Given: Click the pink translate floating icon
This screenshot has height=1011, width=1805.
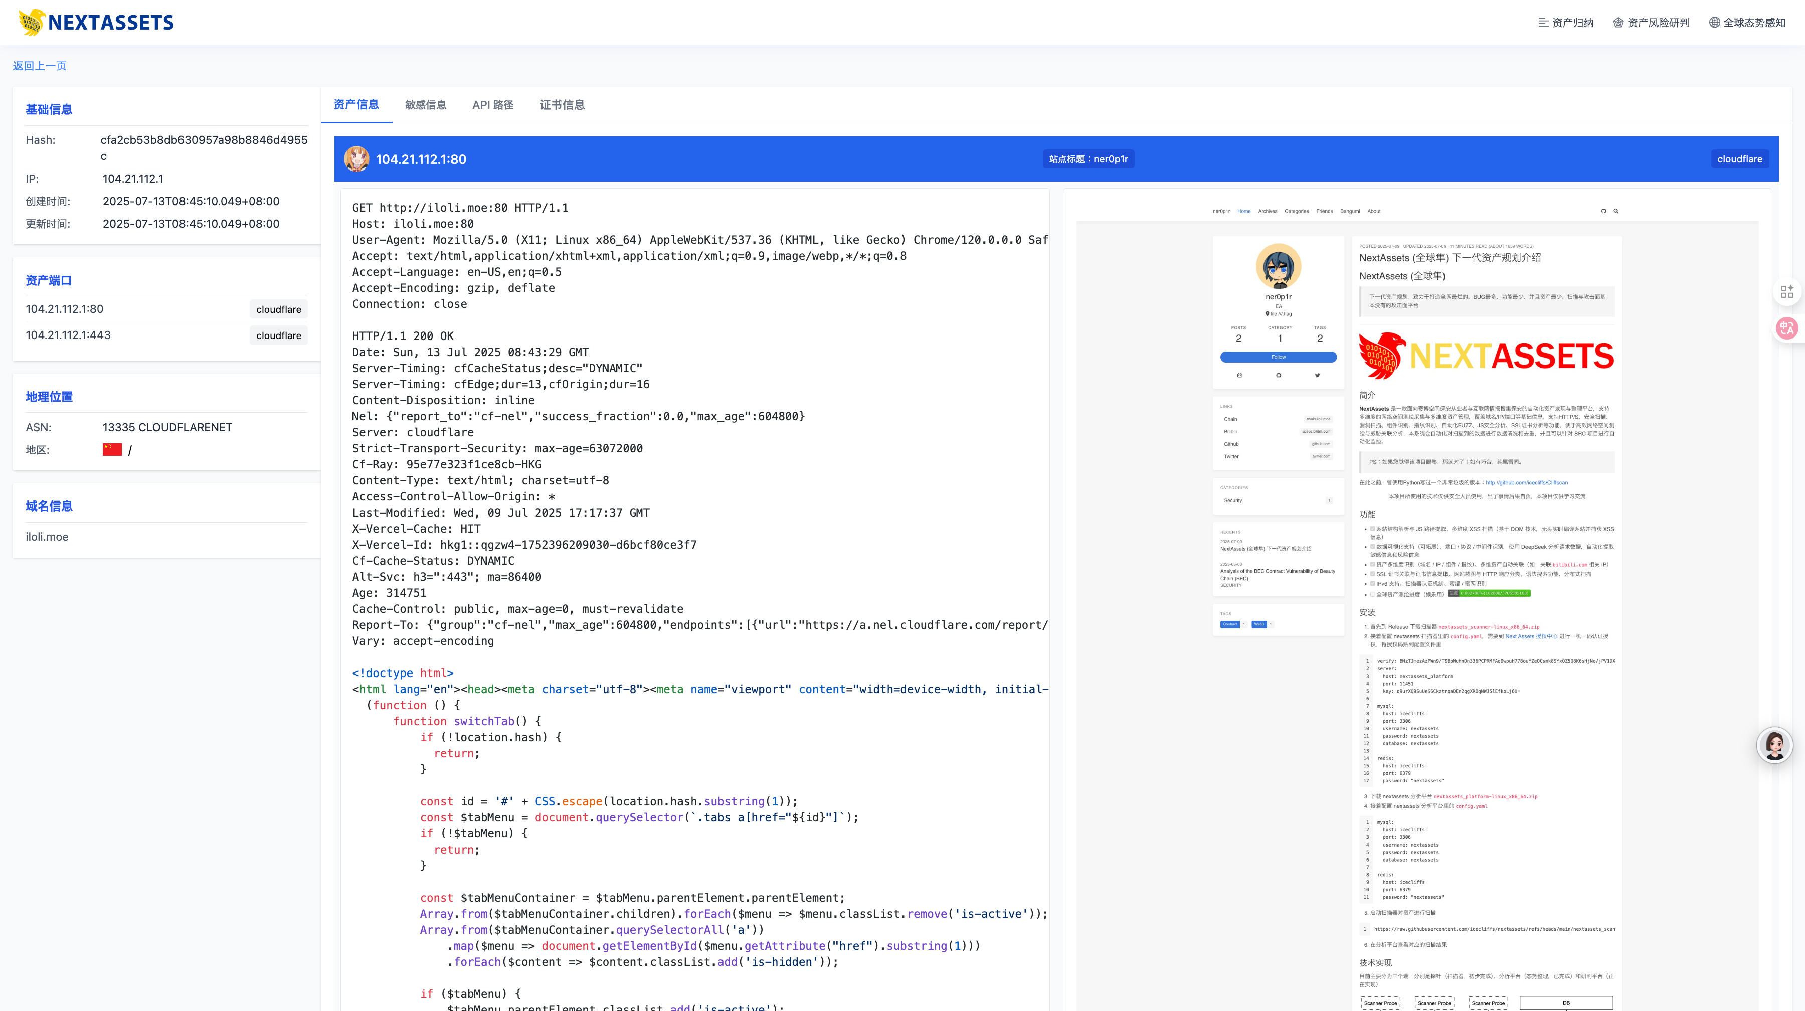Looking at the screenshot, I should tap(1787, 328).
